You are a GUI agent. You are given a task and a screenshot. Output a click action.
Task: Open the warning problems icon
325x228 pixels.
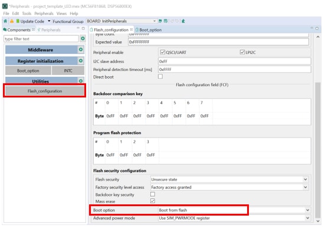click(x=12, y=21)
